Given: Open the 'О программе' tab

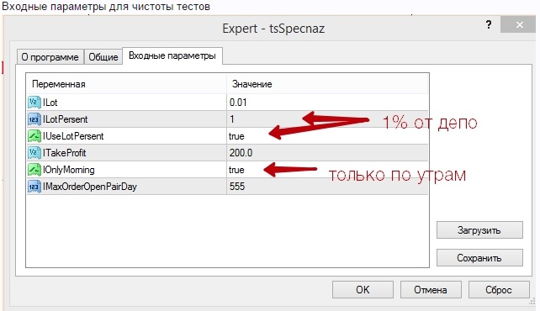Looking at the screenshot, I should 50,57.
